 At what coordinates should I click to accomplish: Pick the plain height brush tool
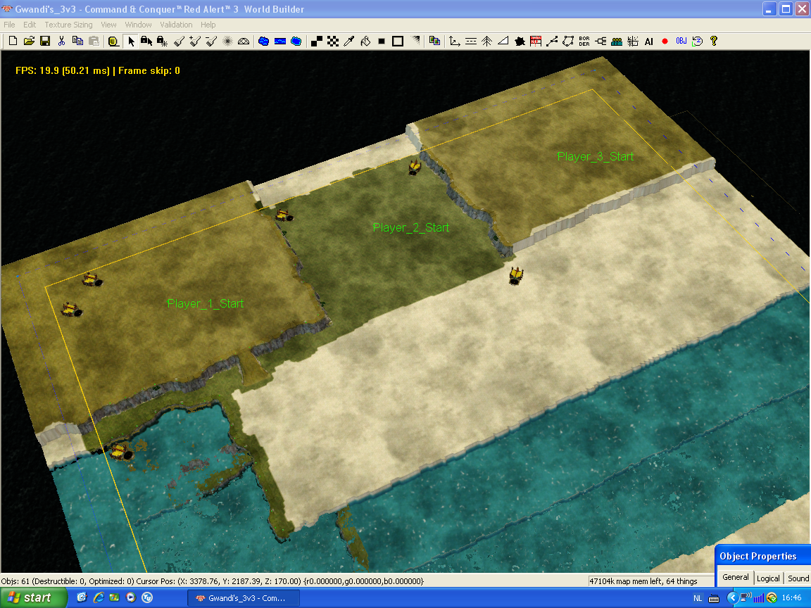(179, 41)
